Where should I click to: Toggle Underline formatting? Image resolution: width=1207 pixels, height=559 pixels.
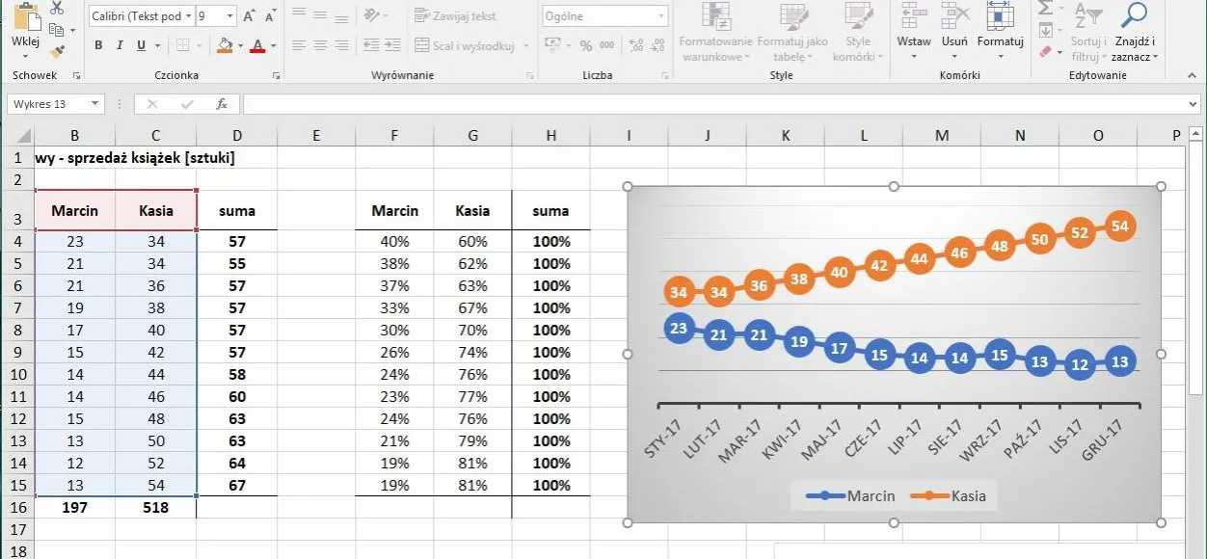[141, 45]
